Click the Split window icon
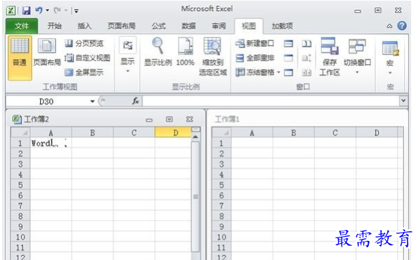This screenshot has width=418, height=260. [288, 43]
